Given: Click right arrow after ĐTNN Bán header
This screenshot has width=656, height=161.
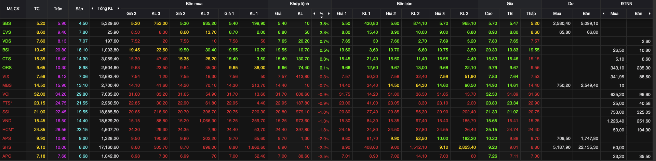Looking at the screenshot, I should [x=650, y=14].
